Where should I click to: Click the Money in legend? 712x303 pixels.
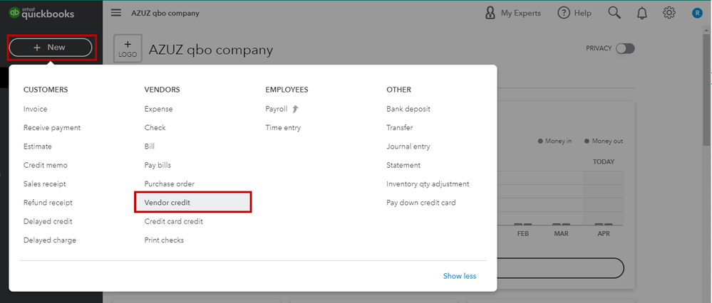pos(555,142)
